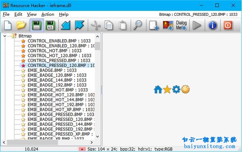Select EMIE_BADGE.BMP : 1033
The width and height of the screenshot is (242, 152).
(52, 71)
